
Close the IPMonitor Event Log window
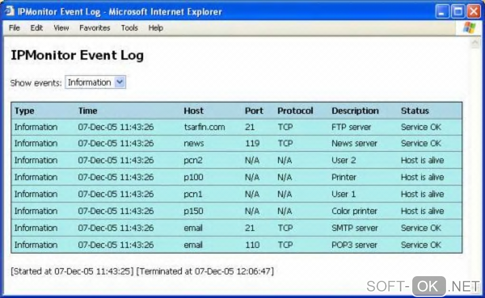click(x=474, y=11)
